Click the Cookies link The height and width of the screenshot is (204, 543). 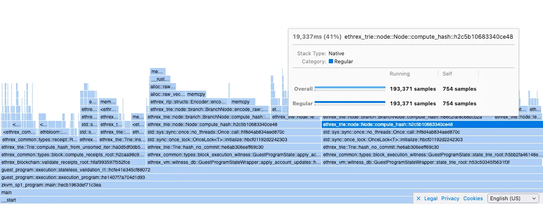(x=473, y=199)
